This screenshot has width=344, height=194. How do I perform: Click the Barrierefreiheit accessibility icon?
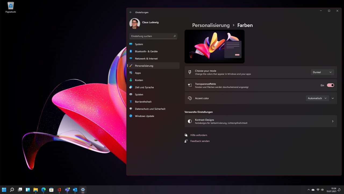click(x=131, y=102)
